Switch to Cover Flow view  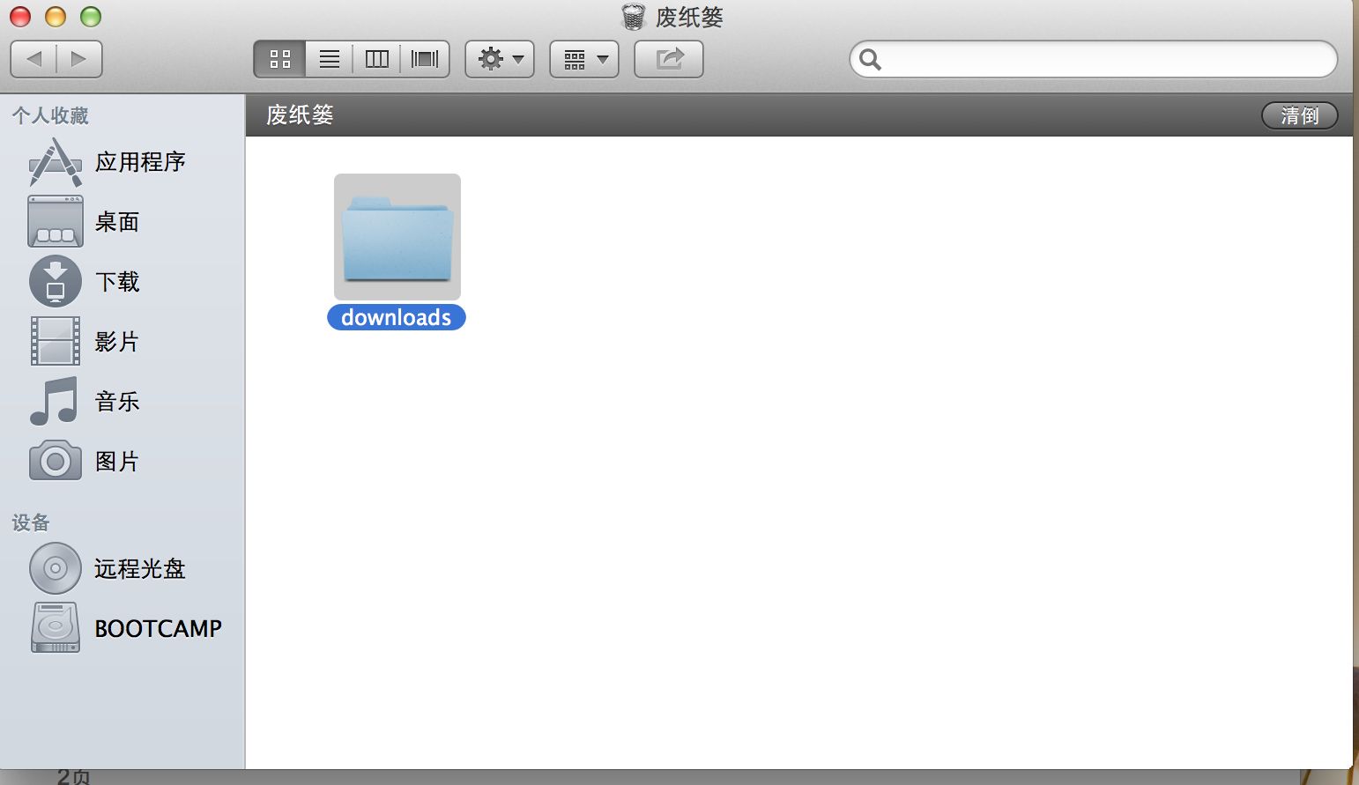tap(424, 59)
